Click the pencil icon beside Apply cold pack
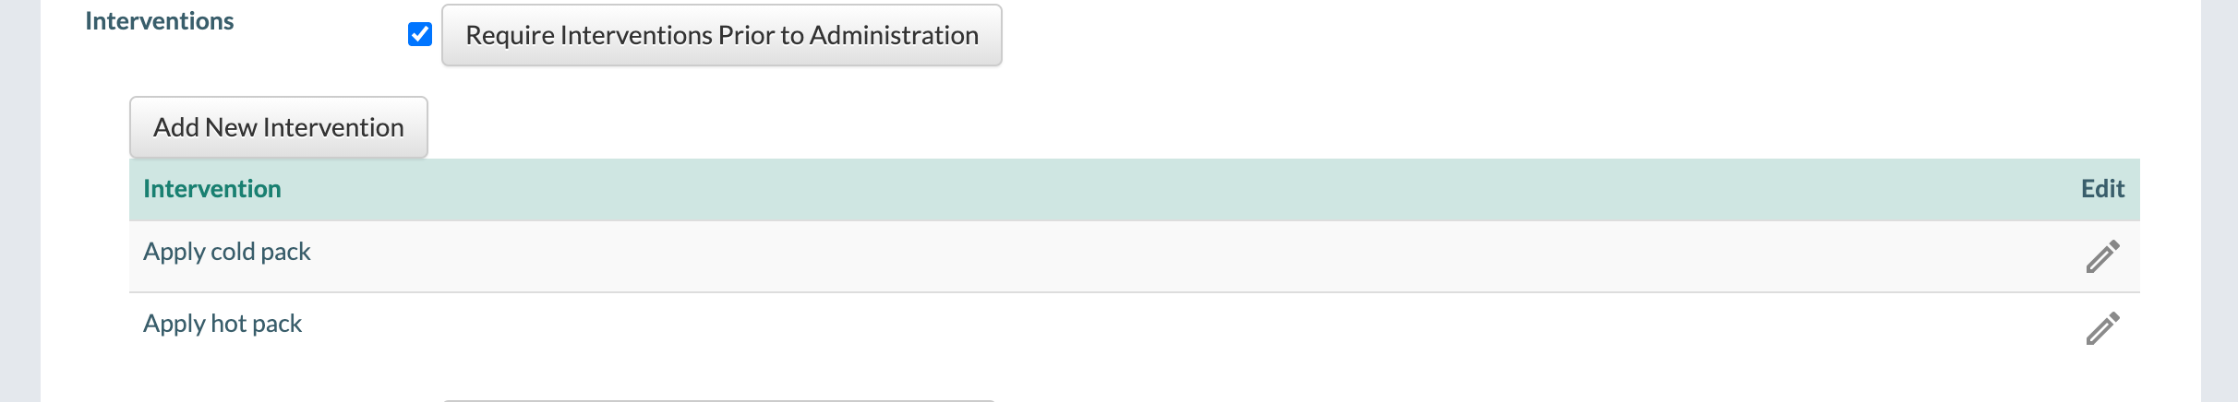The image size is (2238, 402). pyautogui.click(x=2102, y=257)
